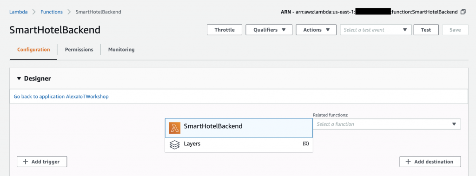The height and width of the screenshot is (176, 476).
Task: Open the Lambda breadcrumb link
Action: (19, 12)
